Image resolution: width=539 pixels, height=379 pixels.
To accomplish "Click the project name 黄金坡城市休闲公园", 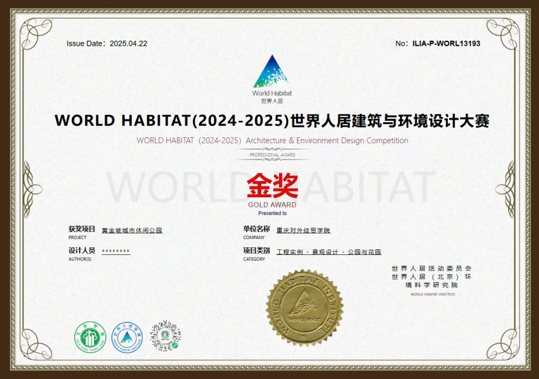I will pyautogui.click(x=132, y=230).
